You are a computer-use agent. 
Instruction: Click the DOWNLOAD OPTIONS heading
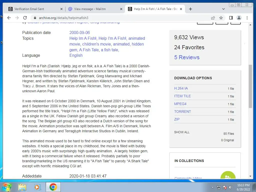click(x=193, y=78)
